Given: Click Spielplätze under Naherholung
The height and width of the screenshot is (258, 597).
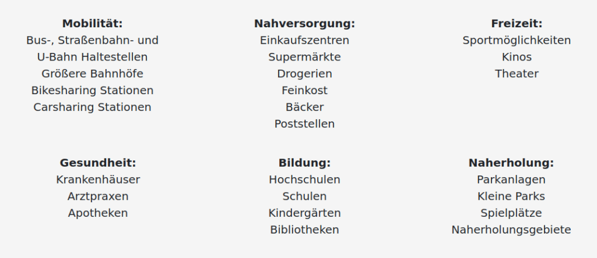Looking at the screenshot, I should tap(511, 213).
